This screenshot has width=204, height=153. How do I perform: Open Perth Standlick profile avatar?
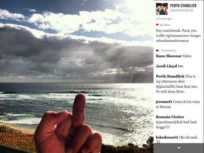(x=162, y=9)
